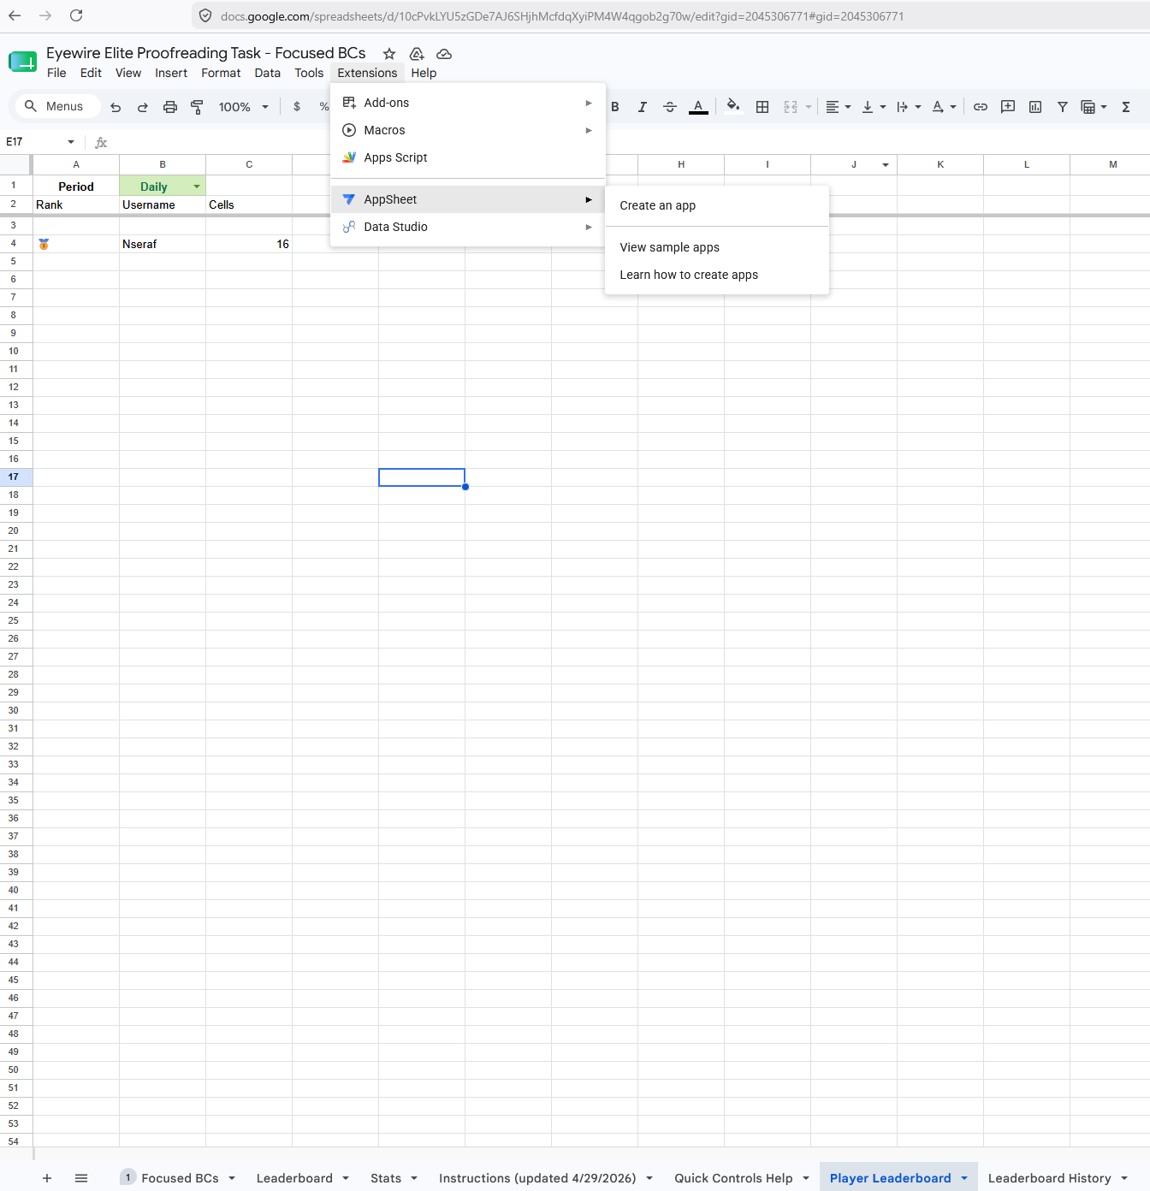Open the Daily period dropdown in B1
The height and width of the screenshot is (1191, 1150).
point(197,187)
